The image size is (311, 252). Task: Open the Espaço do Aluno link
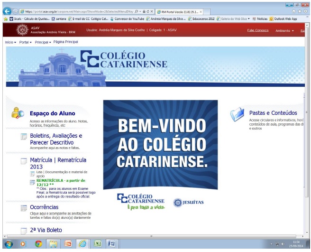[52, 113]
